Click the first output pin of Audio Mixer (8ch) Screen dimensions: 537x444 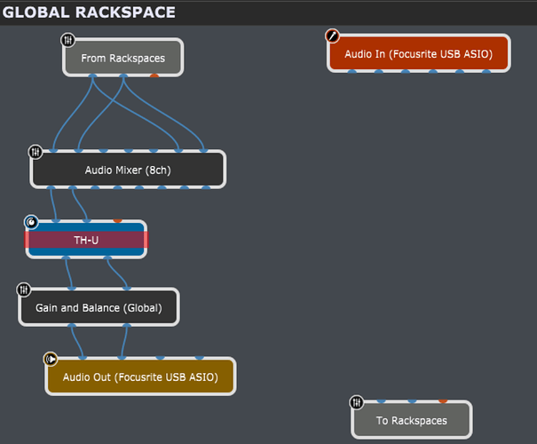pos(51,187)
